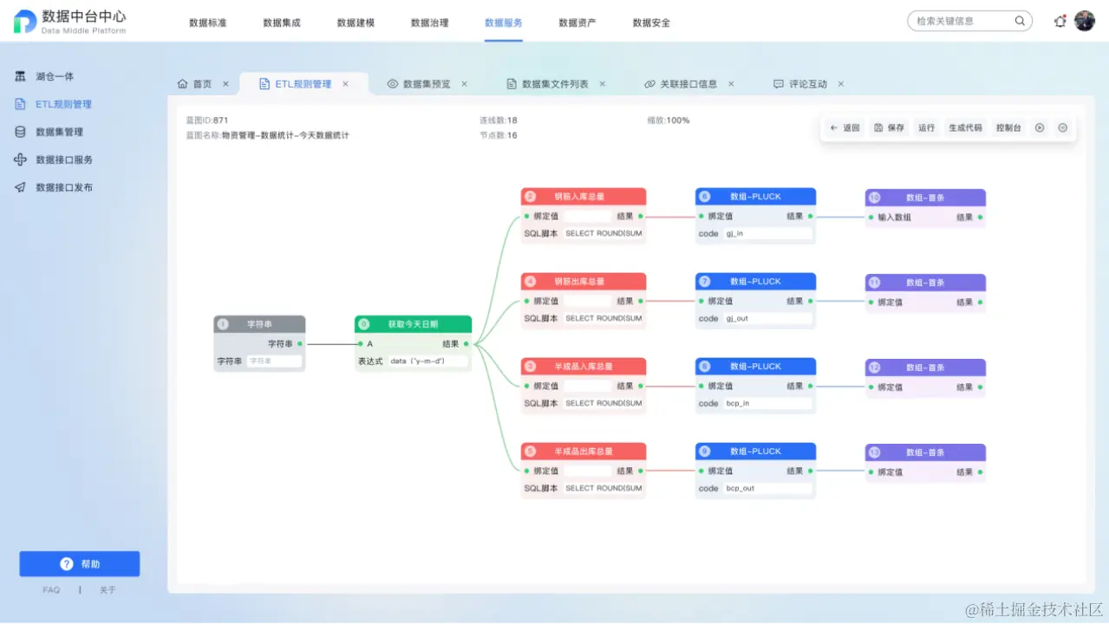
Task: Click the circular play icon in the toolbar
Action: click(x=1039, y=127)
